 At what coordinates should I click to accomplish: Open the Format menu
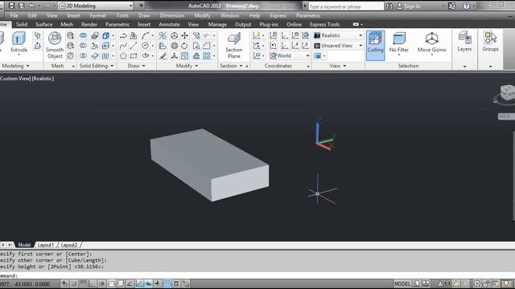[x=98, y=16]
